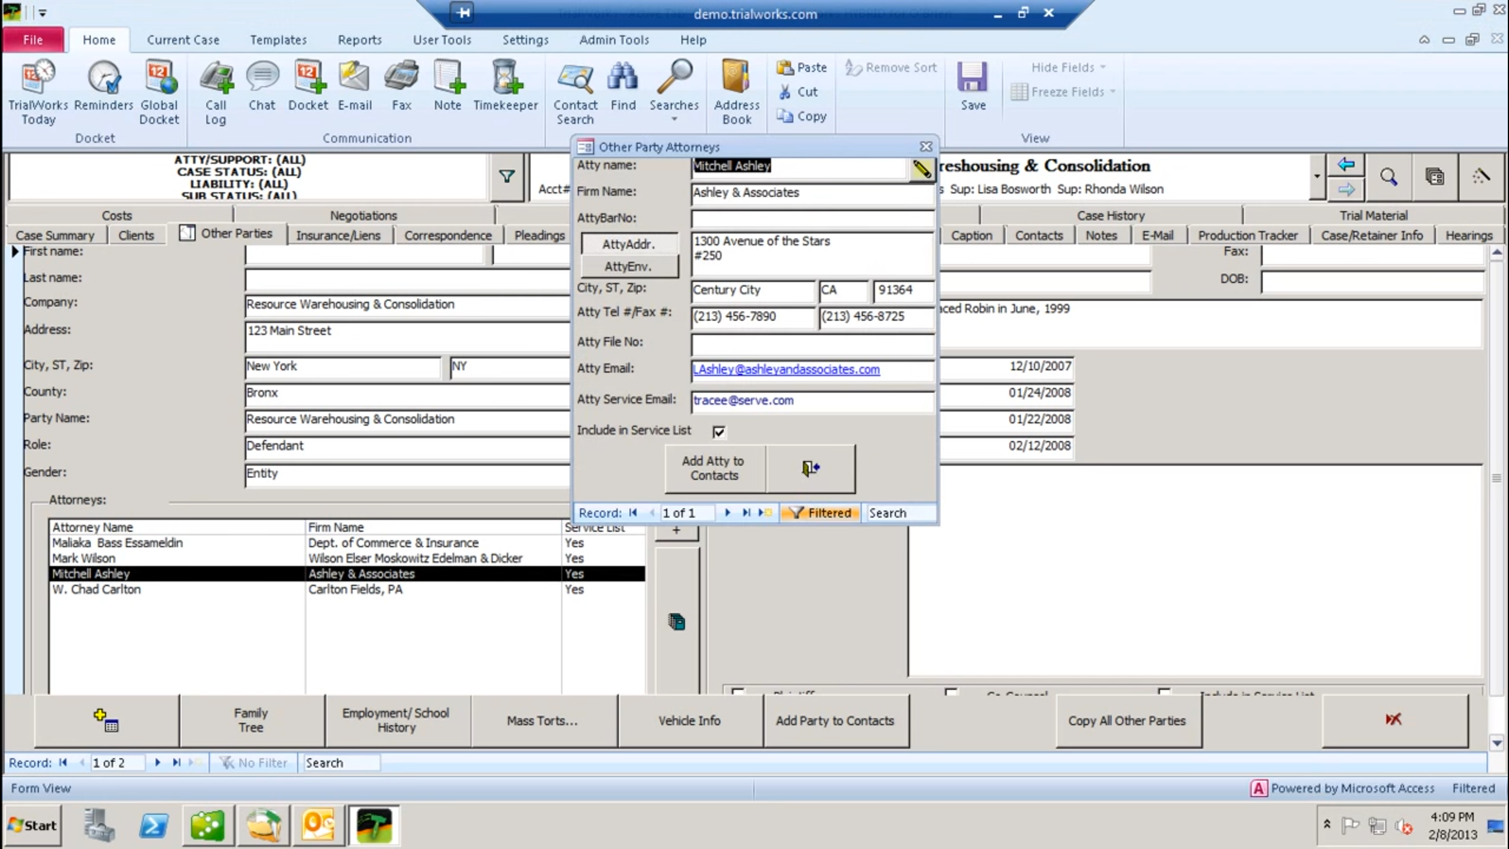Open the LAshley@ashleyandassociates.com email link
The height and width of the screenshot is (849, 1509).
pos(786,370)
